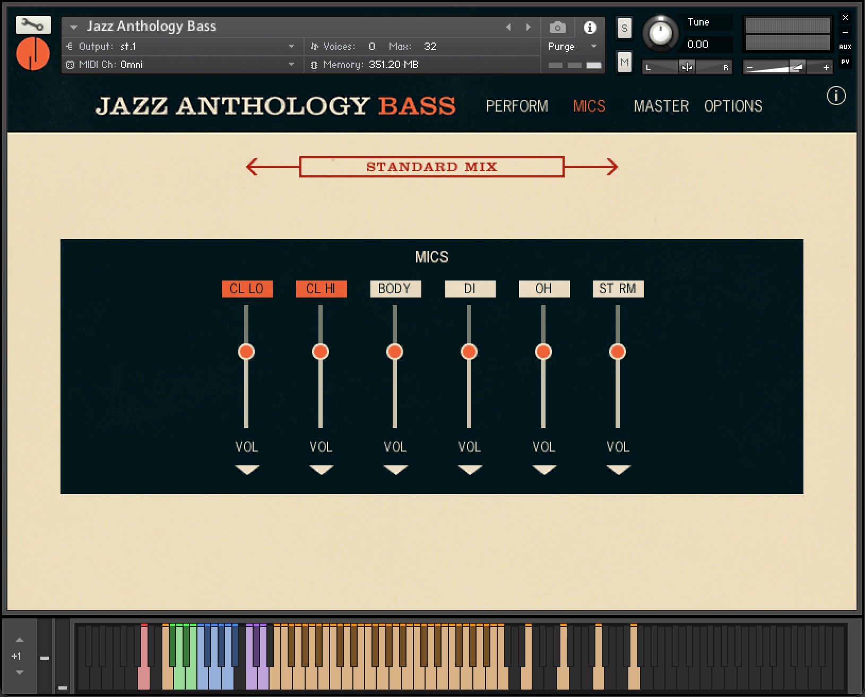
Task: Open snapshot view camera icon
Action: [557, 27]
